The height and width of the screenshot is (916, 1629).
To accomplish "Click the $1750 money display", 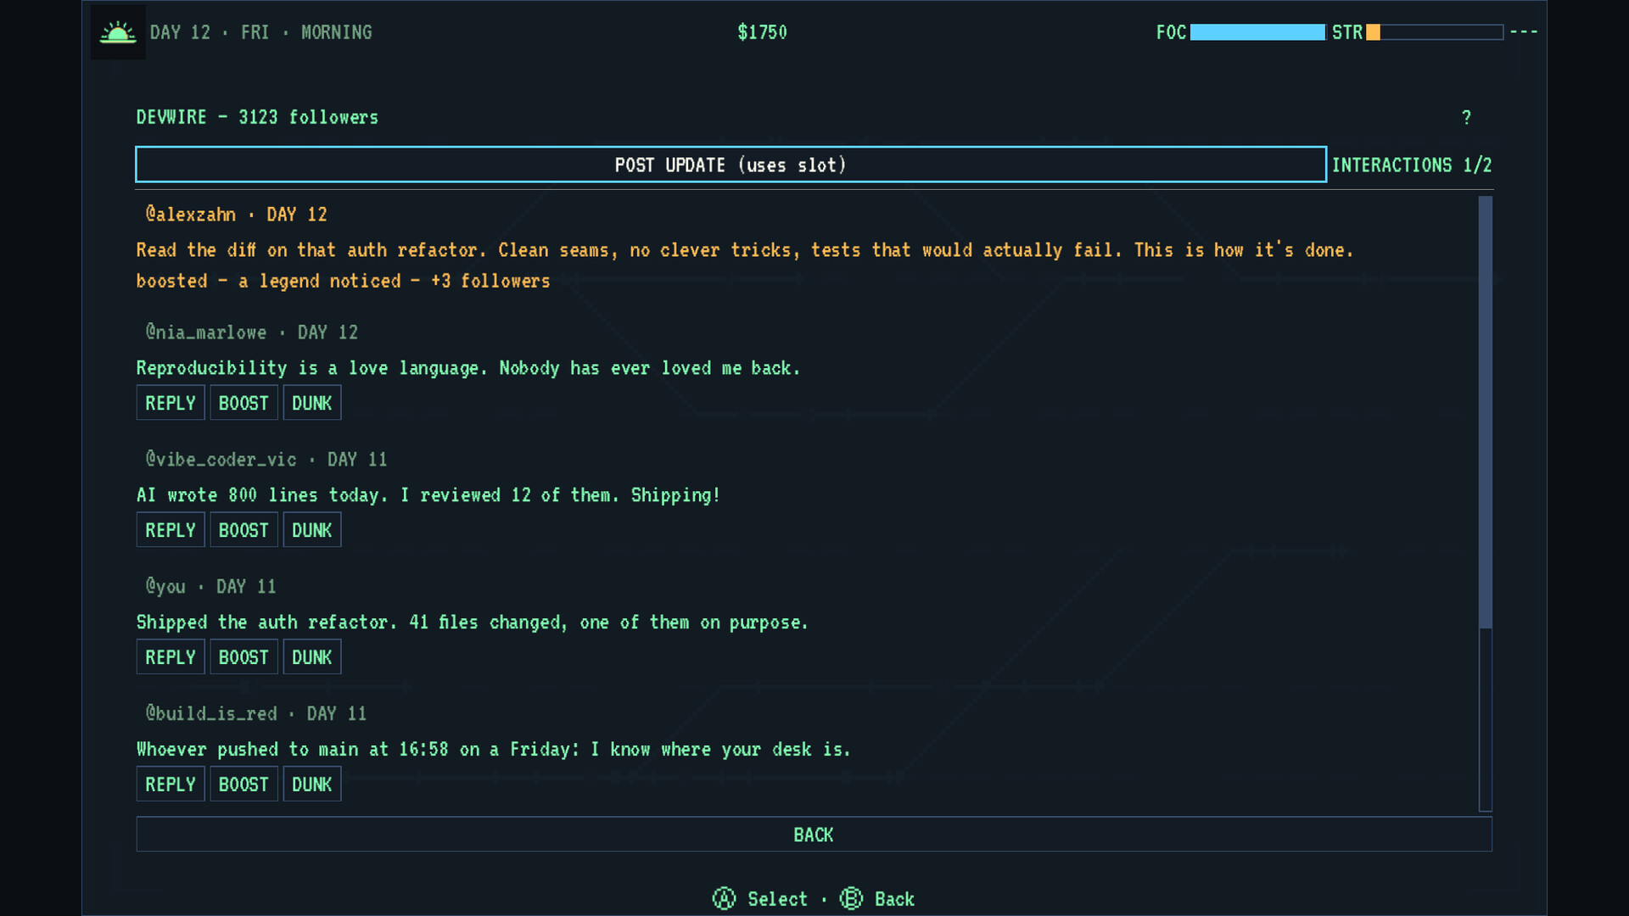I will pyautogui.click(x=762, y=32).
